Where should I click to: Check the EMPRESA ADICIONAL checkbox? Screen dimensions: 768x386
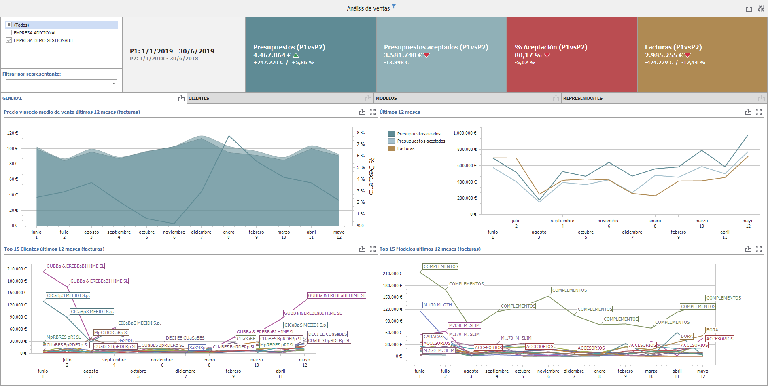click(x=9, y=33)
